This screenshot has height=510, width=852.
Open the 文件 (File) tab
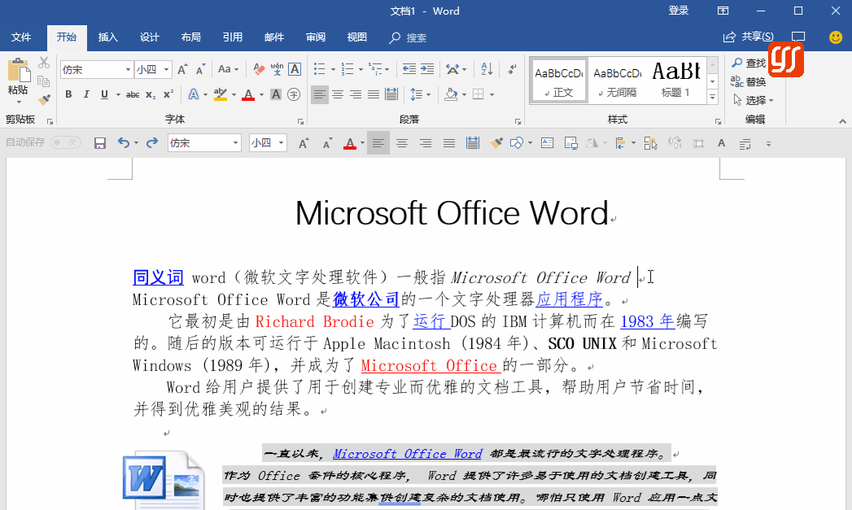(x=21, y=37)
